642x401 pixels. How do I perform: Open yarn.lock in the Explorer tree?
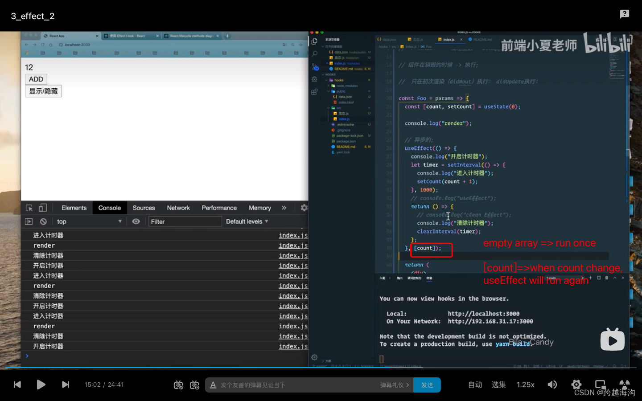coord(342,152)
